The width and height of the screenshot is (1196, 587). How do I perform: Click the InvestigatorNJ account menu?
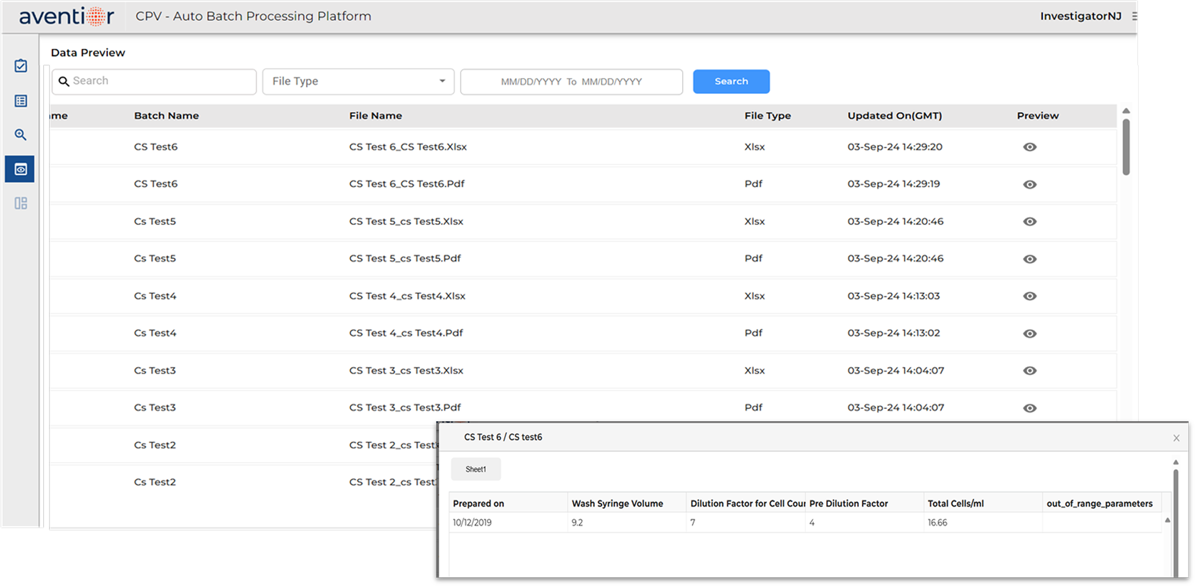(x=1081, y=16)
